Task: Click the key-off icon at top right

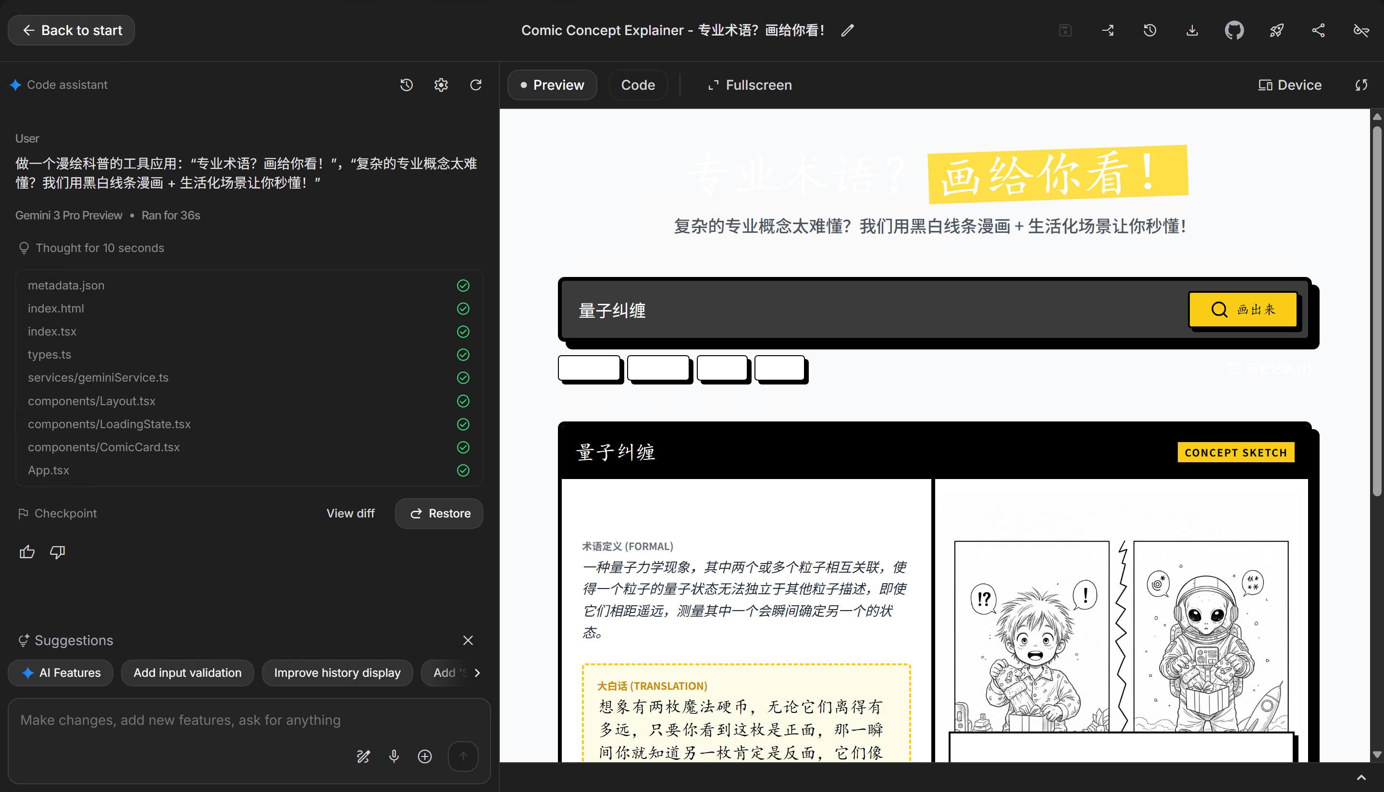Action: (x=1360, y=30)
